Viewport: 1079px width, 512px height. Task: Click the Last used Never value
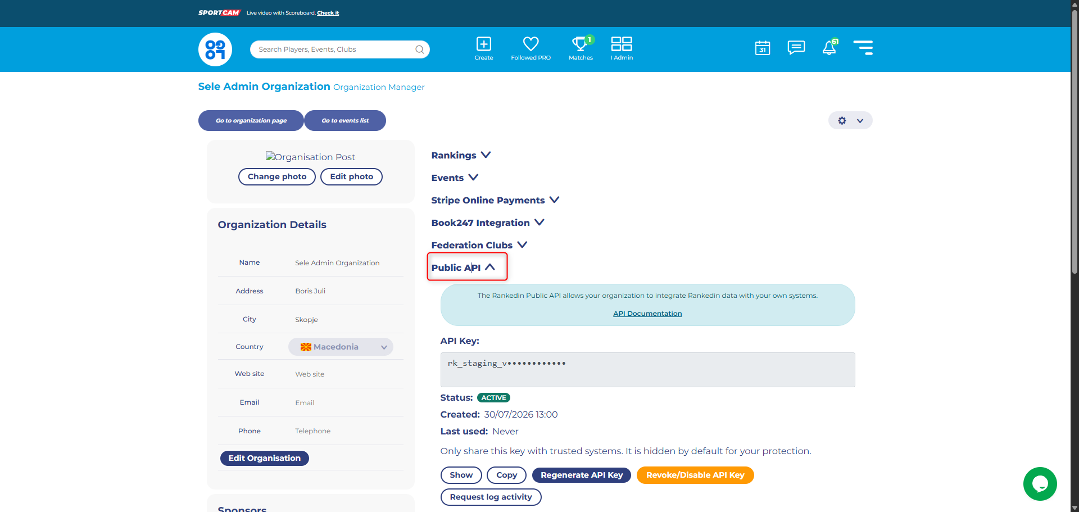pos(505,432)
